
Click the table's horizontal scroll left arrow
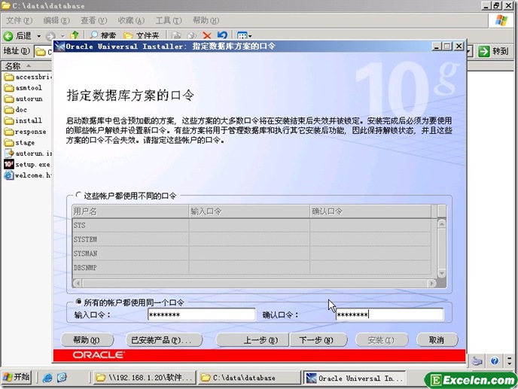tap(78, 284)
